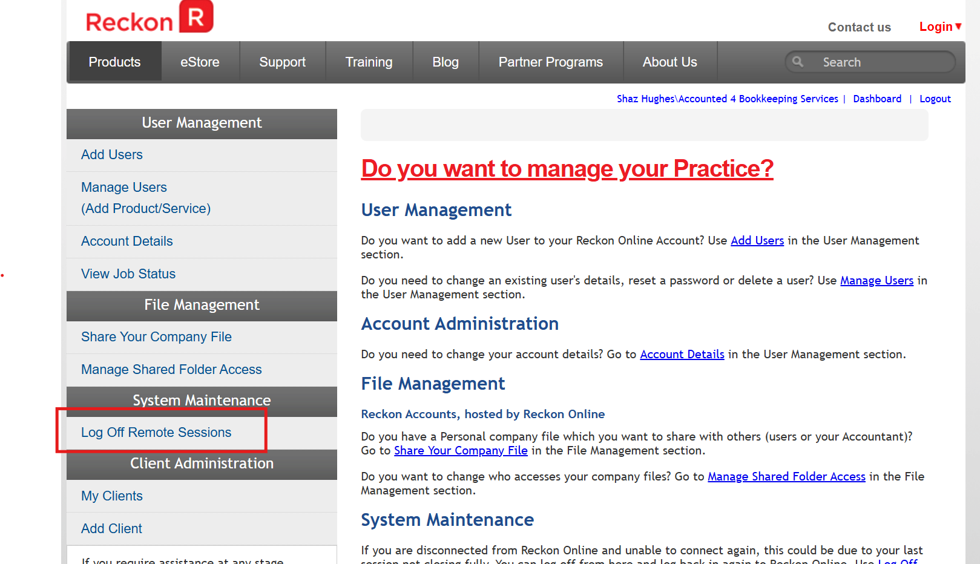
Task: Go to the Support menu
Action: pos(282,62)
